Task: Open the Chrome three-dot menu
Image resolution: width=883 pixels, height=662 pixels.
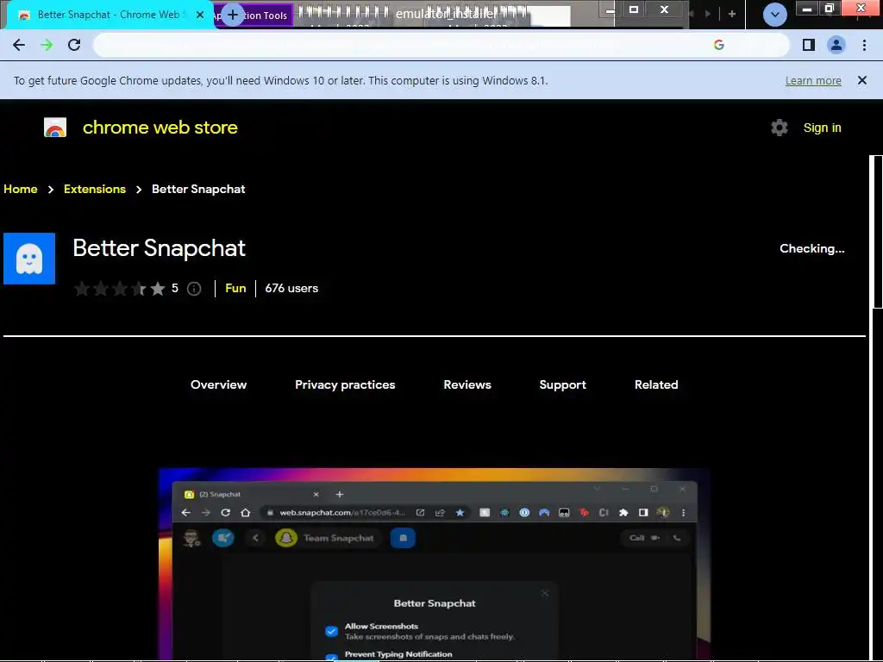Action: 864,45
